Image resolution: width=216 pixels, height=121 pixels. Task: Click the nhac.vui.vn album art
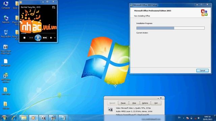(38, 21)
